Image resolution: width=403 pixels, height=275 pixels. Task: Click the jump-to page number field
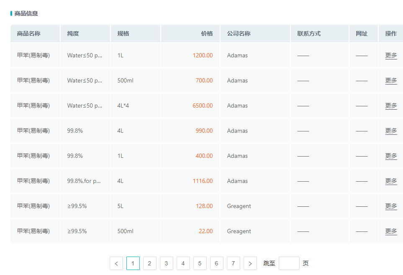(x=289, y=263)
